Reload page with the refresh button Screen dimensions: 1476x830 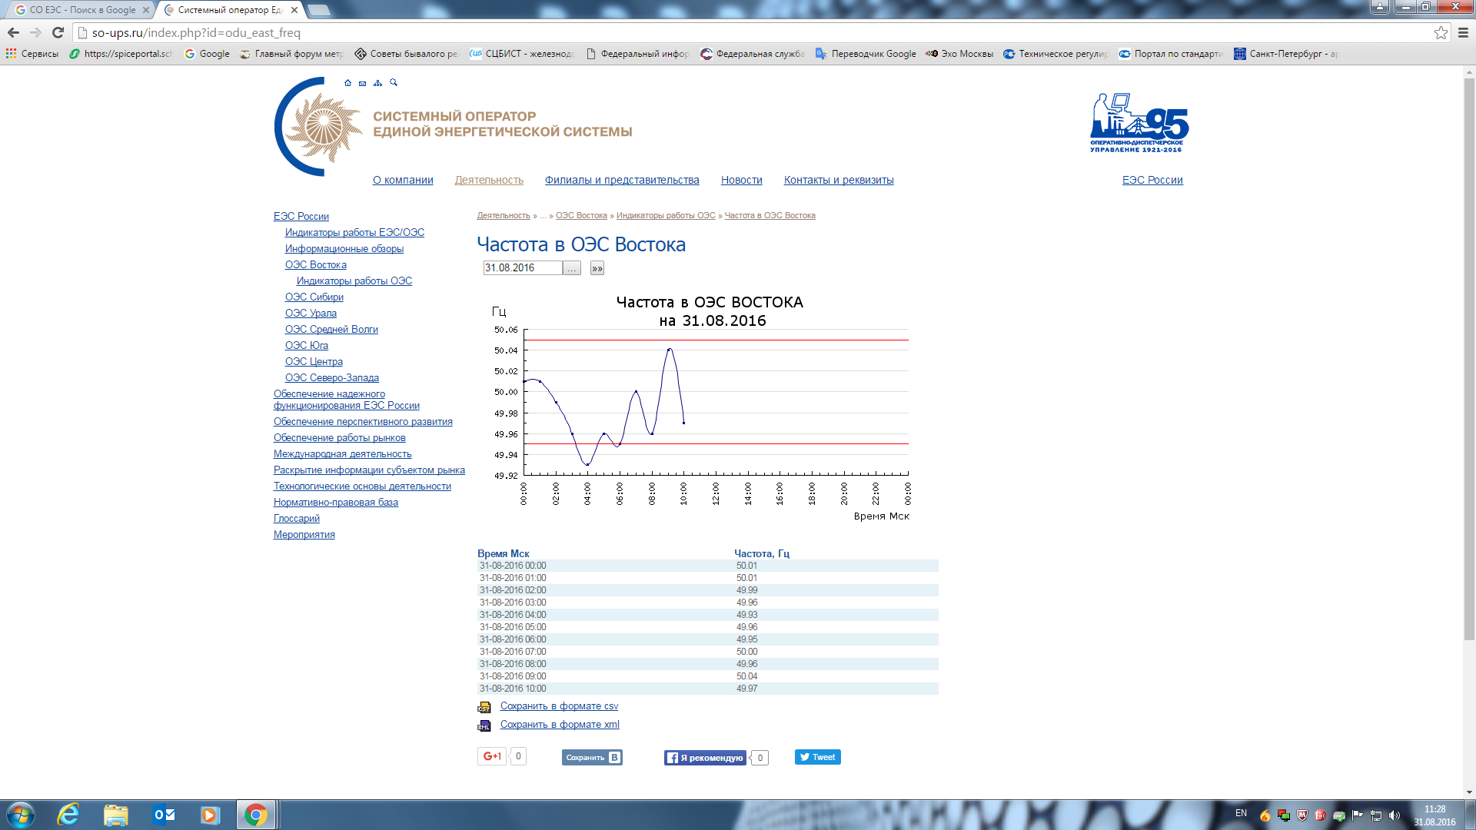58,32
